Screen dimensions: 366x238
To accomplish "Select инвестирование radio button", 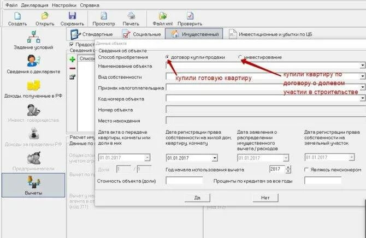I will (x=240, y=57).
